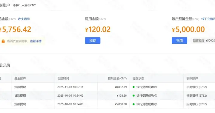
Task: Click 招商银行 (2732) in the ¥128.28 row
Action: tap(196, 96)
